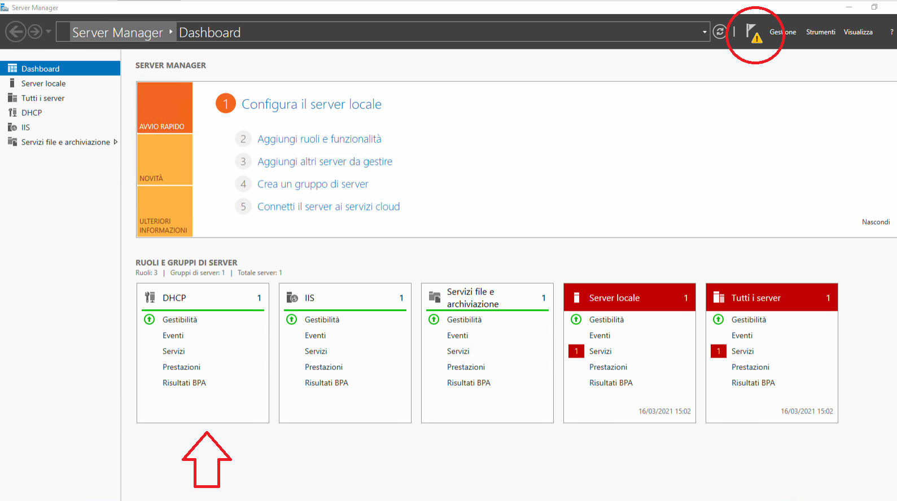Open the IIS role tile header
The width and height of the screenshot is (897, 501).
coord(345,297)
